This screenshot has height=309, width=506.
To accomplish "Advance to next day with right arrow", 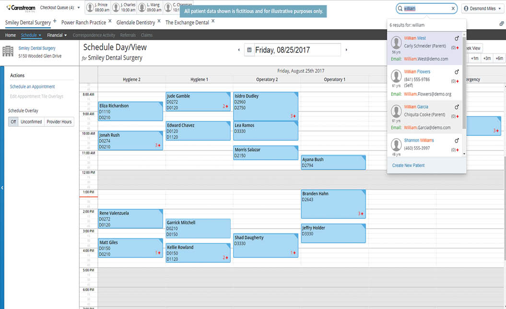I will 346,50.
